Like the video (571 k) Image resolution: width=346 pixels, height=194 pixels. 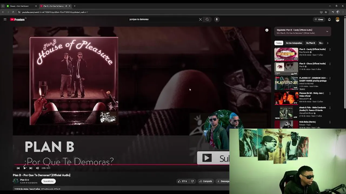point(182,181)
